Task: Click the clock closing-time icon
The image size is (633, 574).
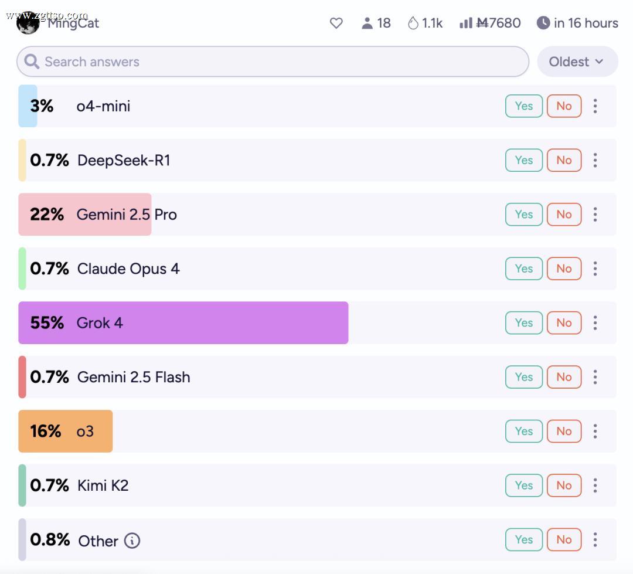Action: click(543, 23)
